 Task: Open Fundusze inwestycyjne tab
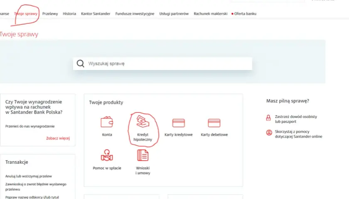click(135, 14)
